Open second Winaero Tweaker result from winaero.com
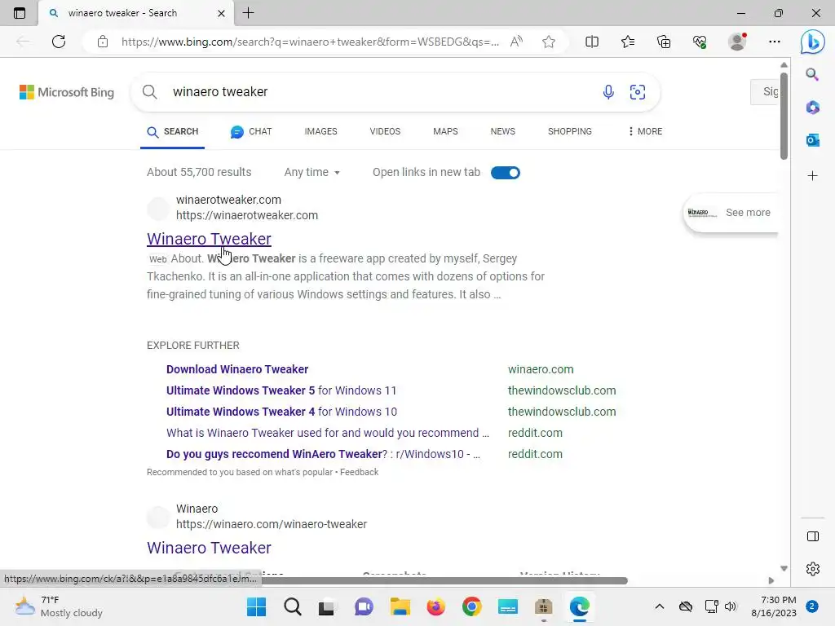 coord(209,548)
